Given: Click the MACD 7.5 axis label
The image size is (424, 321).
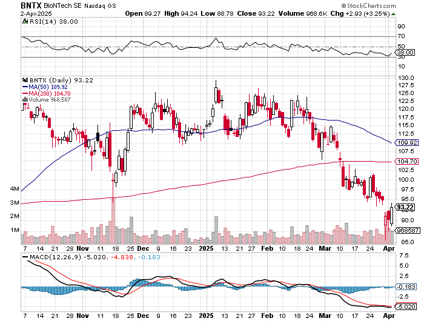Looking at the screenshot, I should pyautogui.click(x=404, y=256).
